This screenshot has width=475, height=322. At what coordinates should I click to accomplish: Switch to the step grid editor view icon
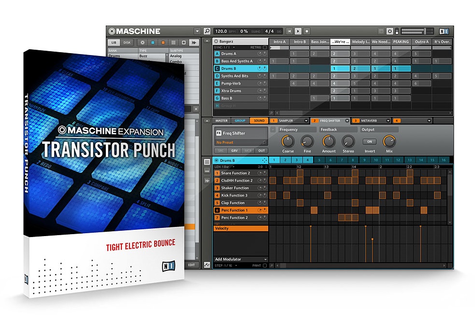point(207,162)
